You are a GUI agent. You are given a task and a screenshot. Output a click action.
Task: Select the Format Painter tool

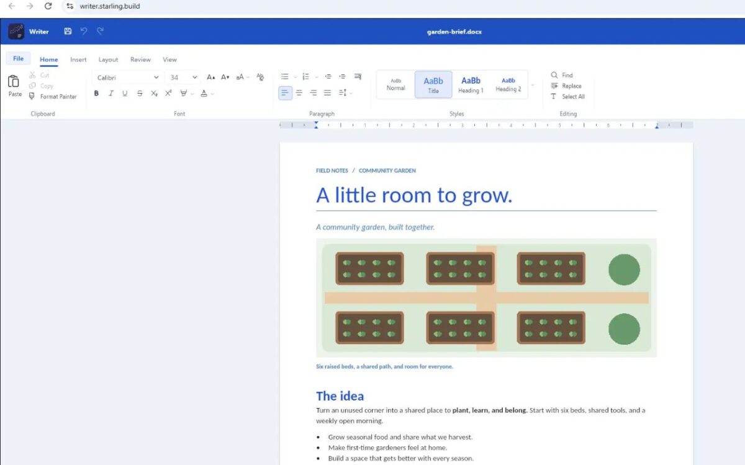pos(53,97)
